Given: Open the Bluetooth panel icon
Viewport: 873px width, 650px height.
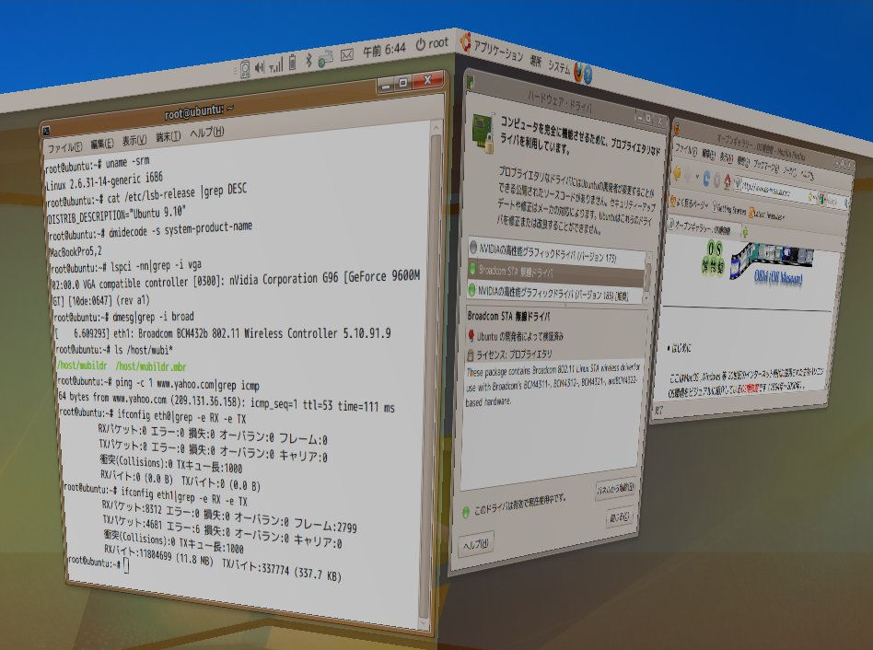Looking at the screenshot, I should pyautogui.click(x=308, y=61).
